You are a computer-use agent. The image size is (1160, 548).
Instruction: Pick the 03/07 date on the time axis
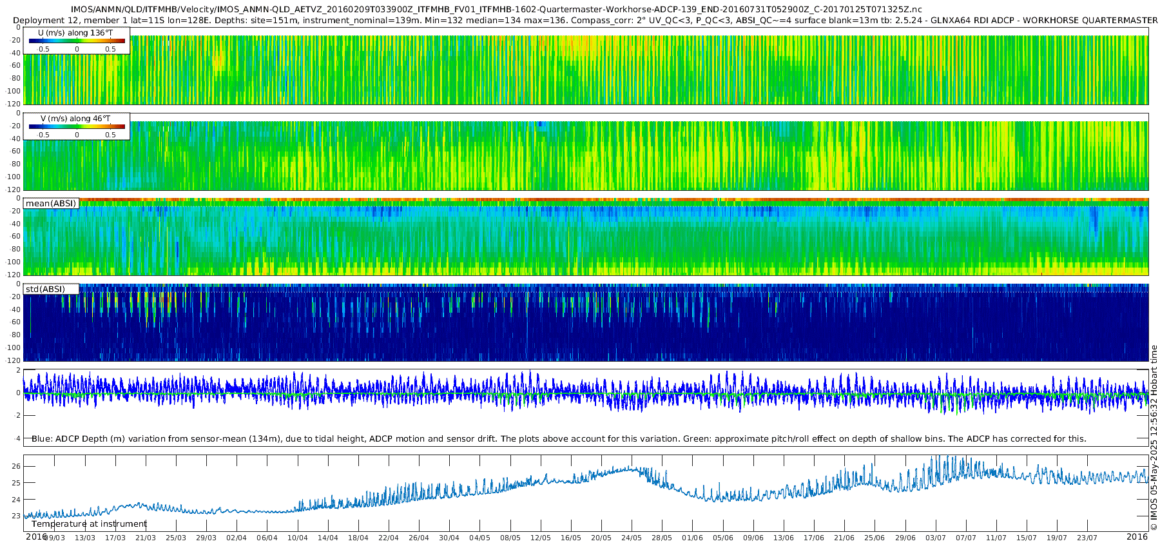point(935,538)
